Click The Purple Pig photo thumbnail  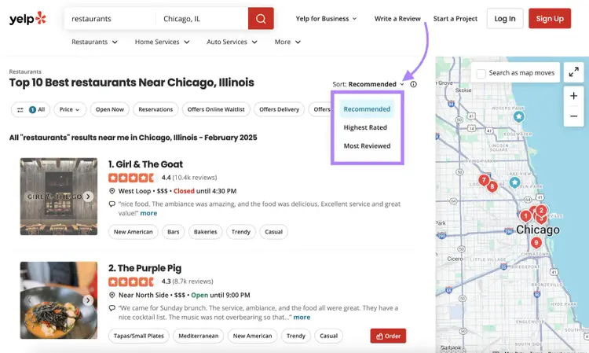coord(59,300)
